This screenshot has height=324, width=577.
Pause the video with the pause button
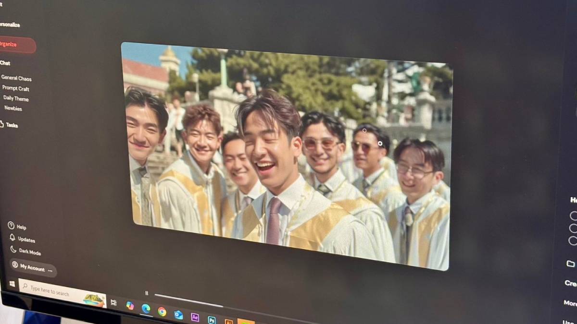point(147,293)
